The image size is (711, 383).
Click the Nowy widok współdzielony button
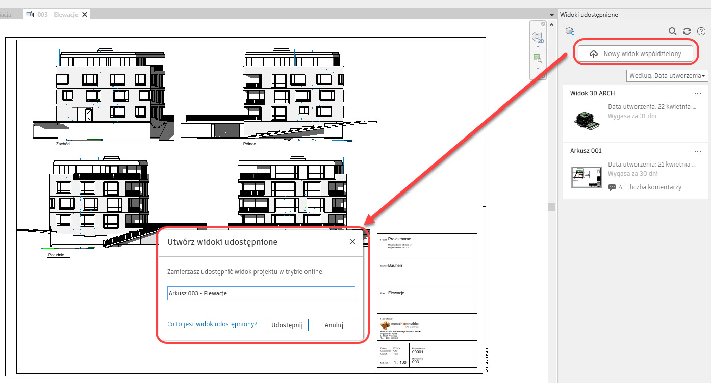click(636, 53)
